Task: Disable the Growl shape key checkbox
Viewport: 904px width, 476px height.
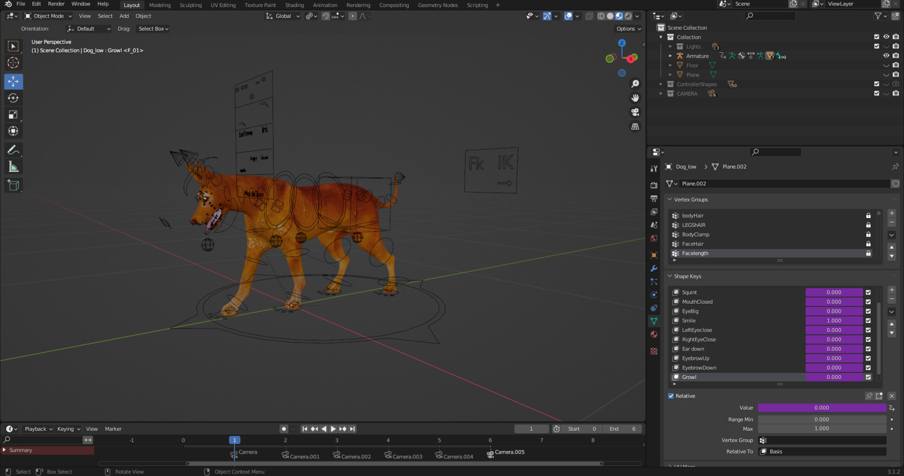Action: pos(868,377)
